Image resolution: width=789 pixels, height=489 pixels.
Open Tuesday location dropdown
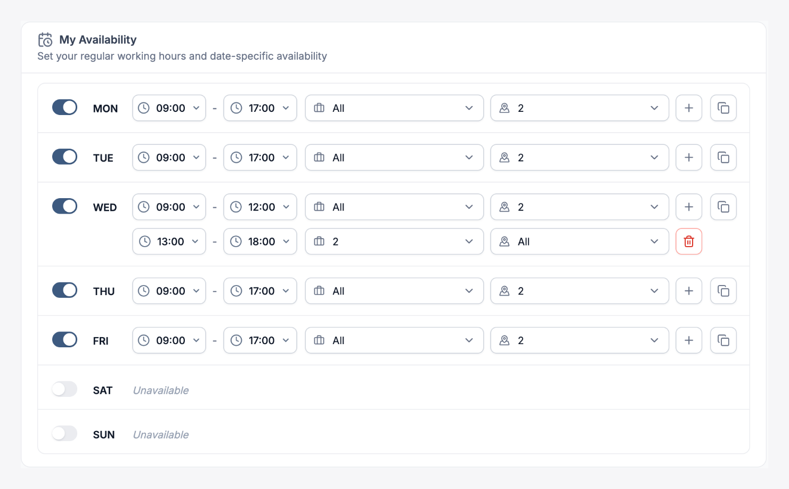coord(580,158)
